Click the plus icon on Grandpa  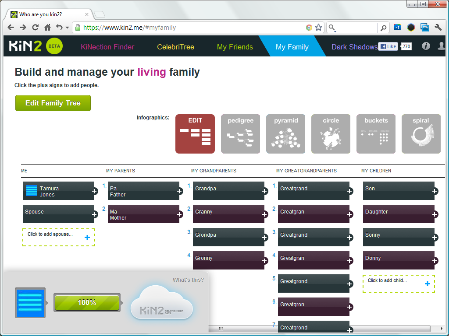coord(265,191)
